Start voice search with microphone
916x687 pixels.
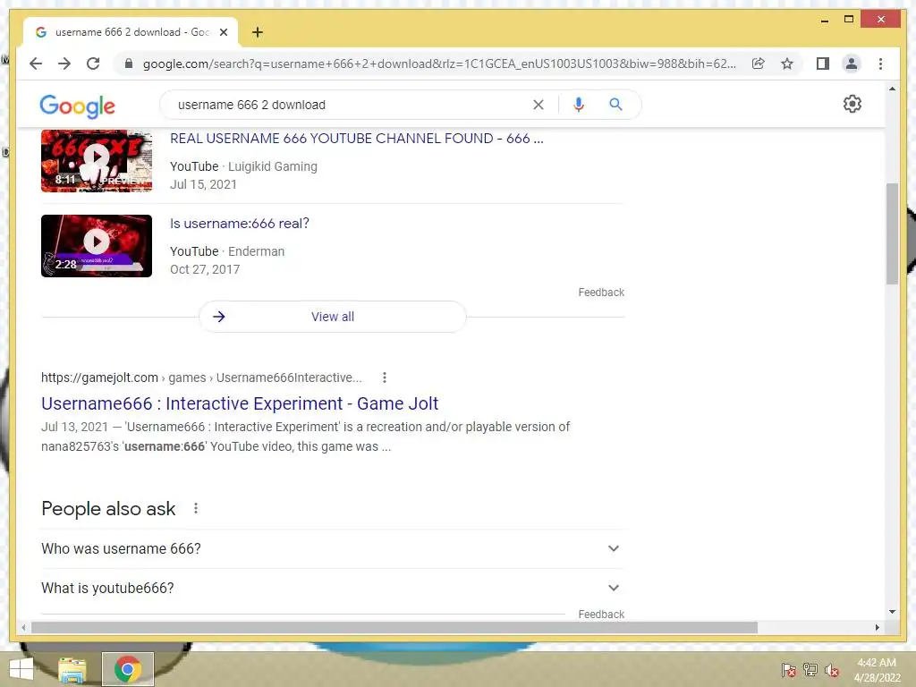coord(579,105)
